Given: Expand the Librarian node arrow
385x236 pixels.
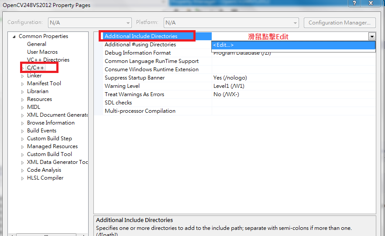Looking at the screenshot, I should pyautogui.click(x=22, y=92).
